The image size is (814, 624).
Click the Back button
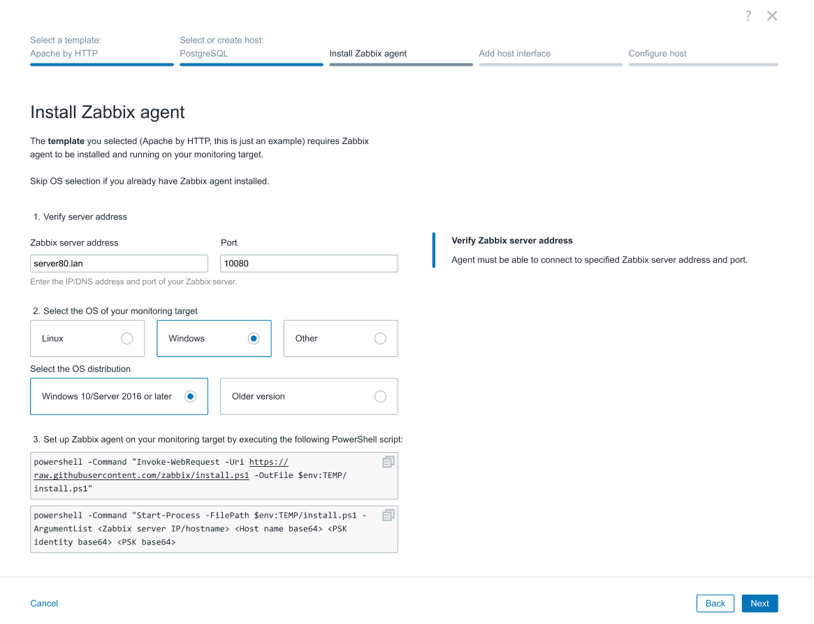[x=715, y=603]
